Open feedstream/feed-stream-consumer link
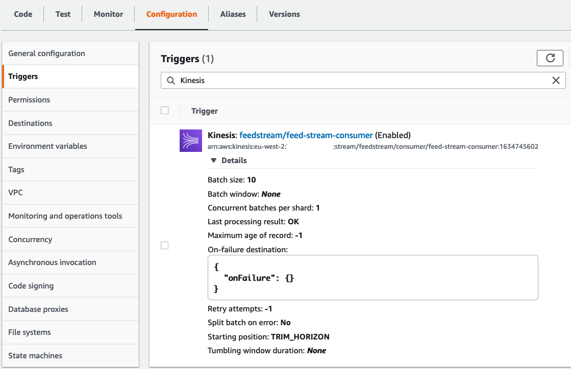Image resolution: width=571 pixels, height=369 pixels. [306, 135]
